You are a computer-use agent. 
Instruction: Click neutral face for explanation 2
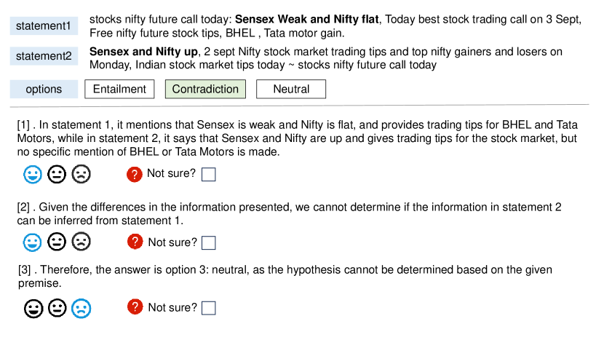[57, 242]
